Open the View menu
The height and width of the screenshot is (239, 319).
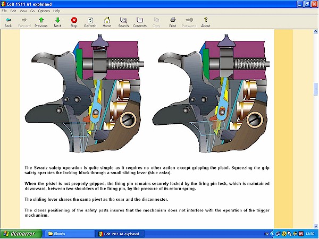tap(23, 11)
